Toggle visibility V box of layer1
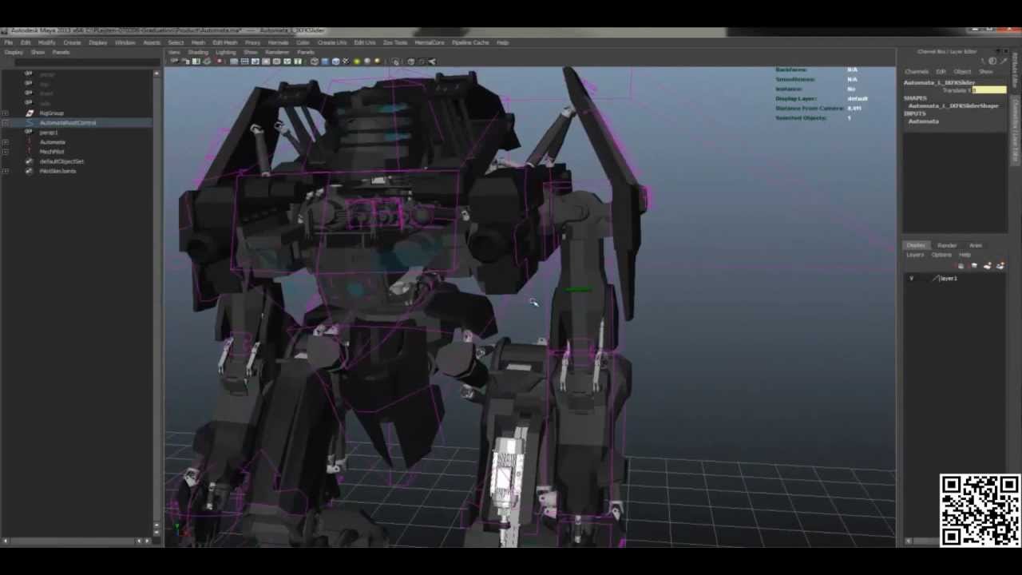Screen dimensions: 1022x575 [x=911, y=278]
